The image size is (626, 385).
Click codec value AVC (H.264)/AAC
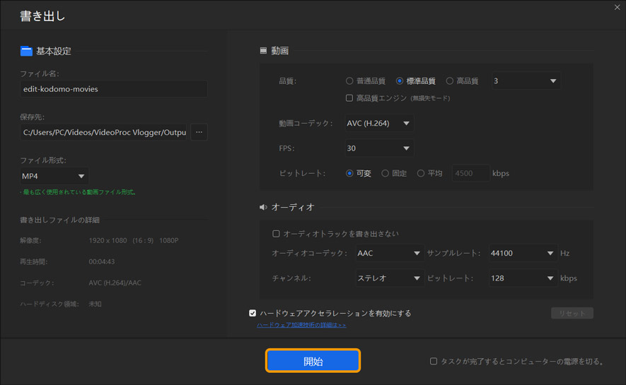click(x=115, y=283)
